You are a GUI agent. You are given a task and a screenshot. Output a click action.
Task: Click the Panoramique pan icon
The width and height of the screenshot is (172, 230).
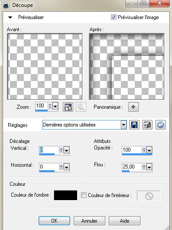133,107
